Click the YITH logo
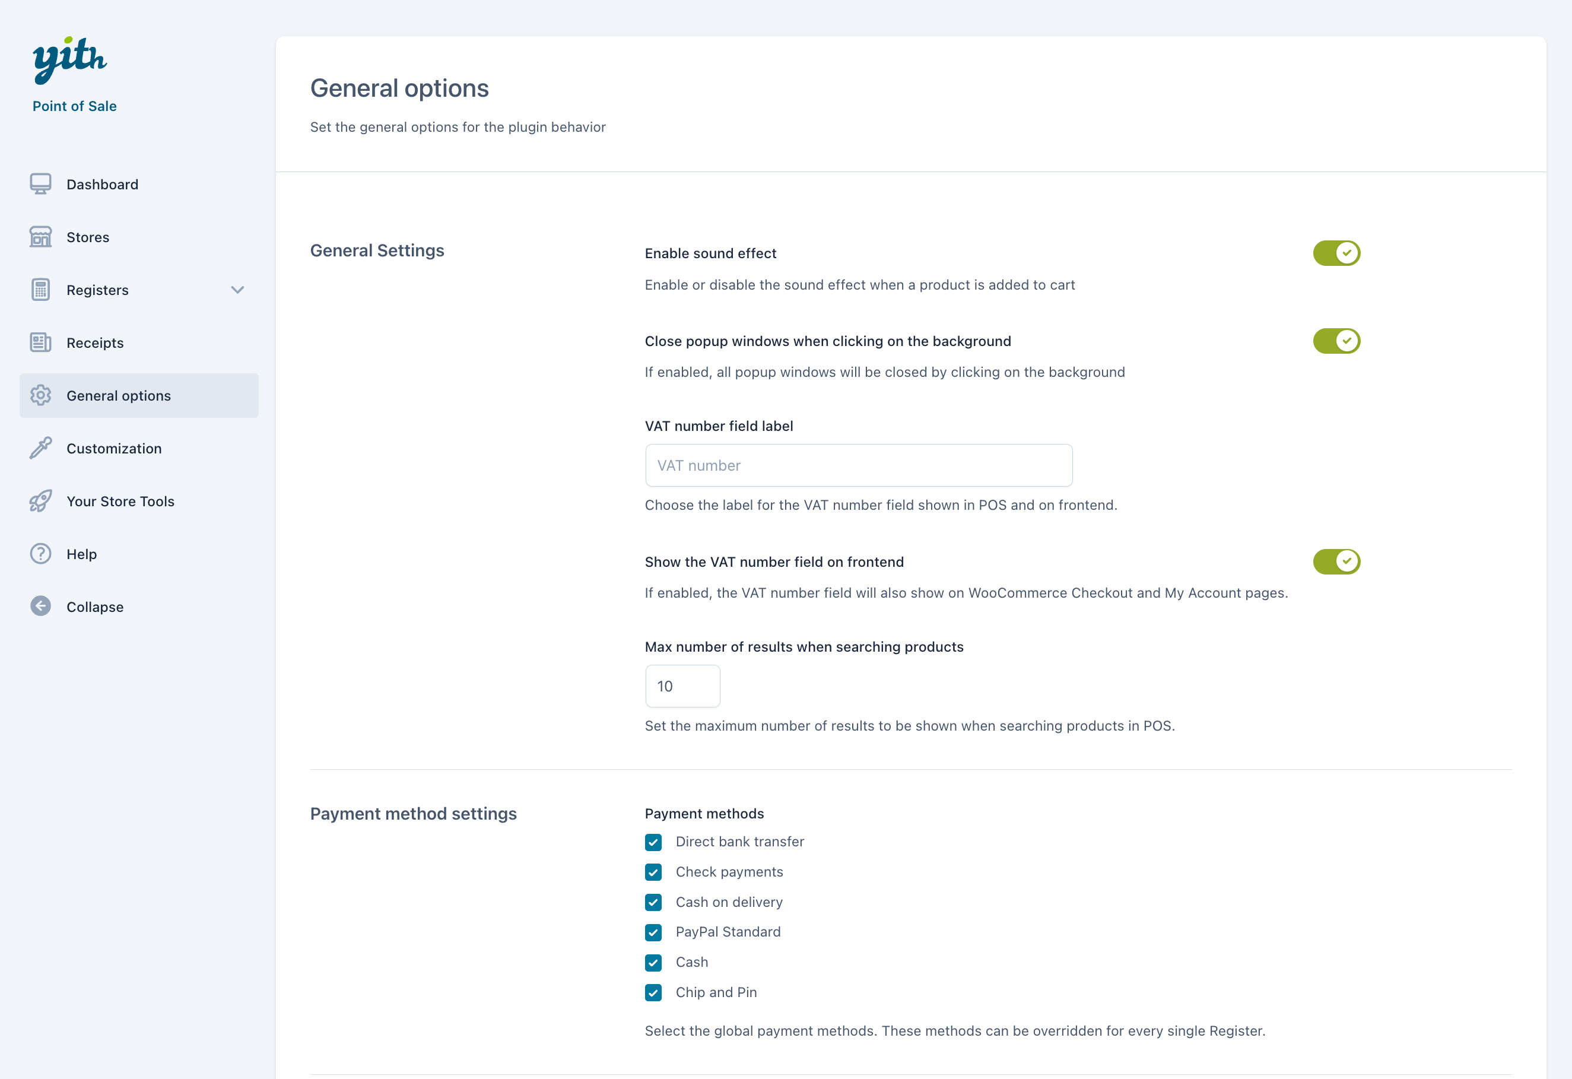The height and width of the screenshot is (1079, 1572). pos(69,61)
